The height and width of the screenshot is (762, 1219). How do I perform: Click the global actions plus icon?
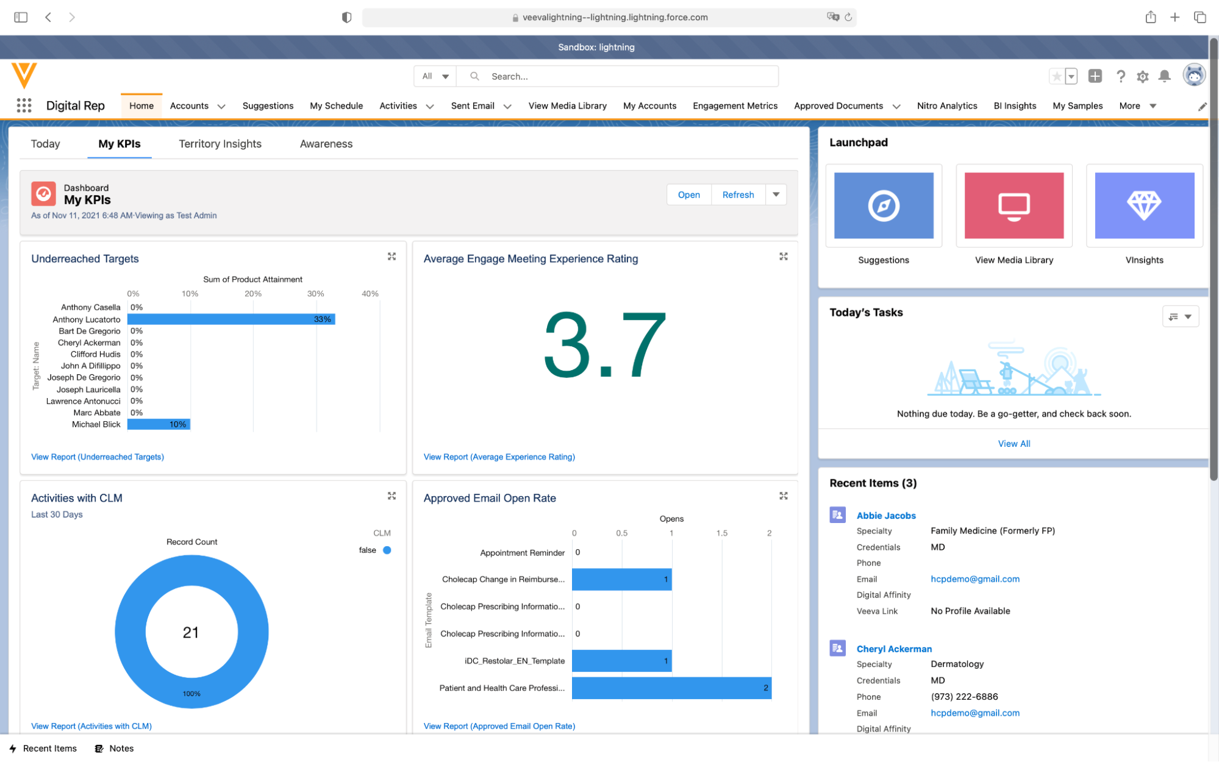(1095, 76)
